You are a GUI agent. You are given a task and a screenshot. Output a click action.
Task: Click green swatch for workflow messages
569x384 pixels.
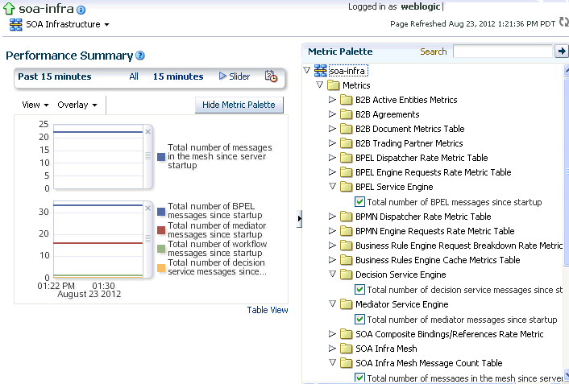[161, 249]
